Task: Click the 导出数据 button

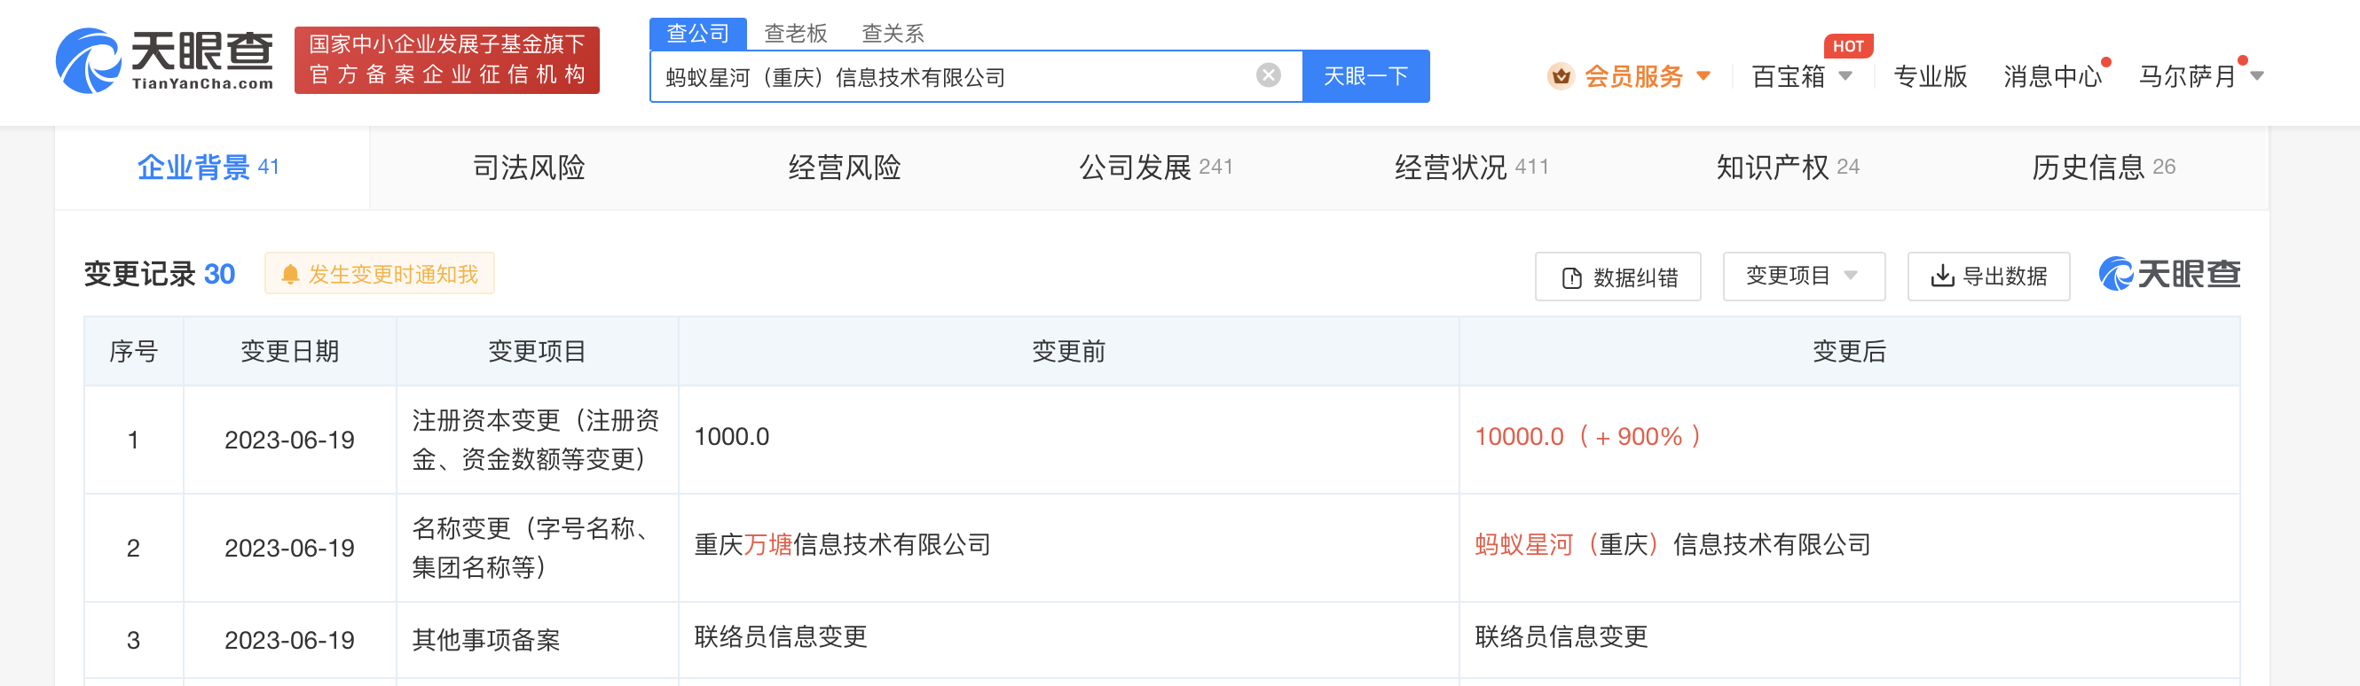Action: coord(1988,277)
